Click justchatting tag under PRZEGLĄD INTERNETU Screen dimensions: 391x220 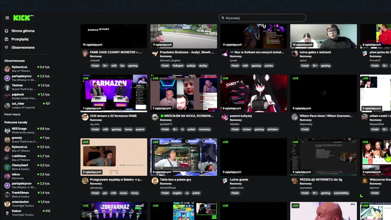coord(341,193)
